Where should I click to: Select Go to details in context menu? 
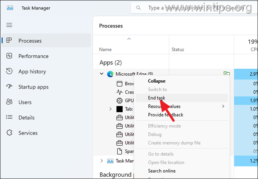click(x=182, y=154)
